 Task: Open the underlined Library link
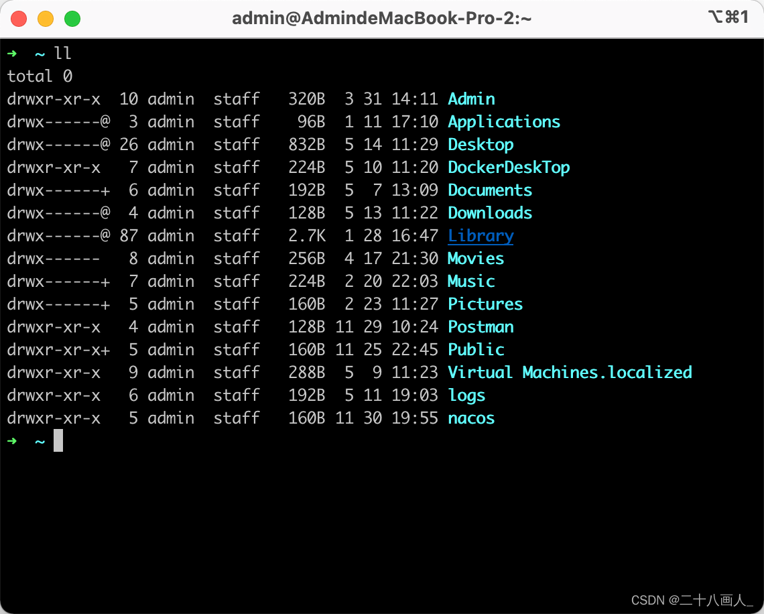click(x=481, y=236)
